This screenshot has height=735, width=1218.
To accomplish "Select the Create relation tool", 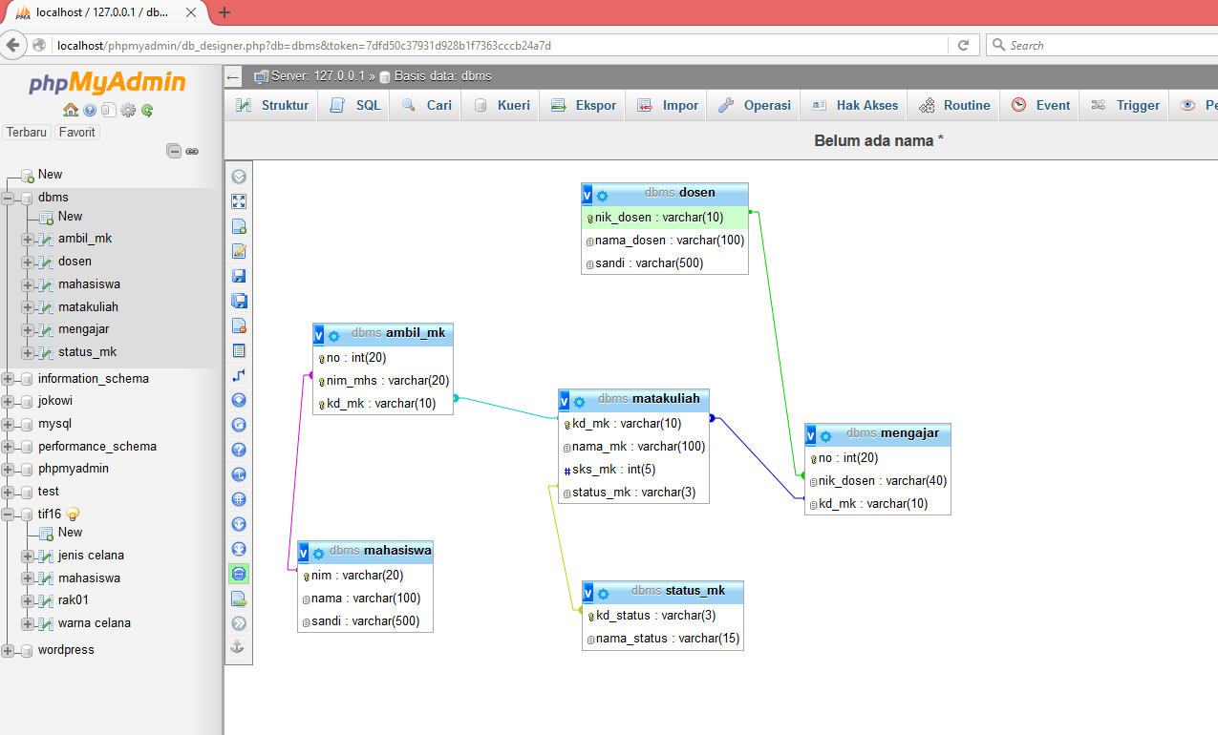I will 238,374.
